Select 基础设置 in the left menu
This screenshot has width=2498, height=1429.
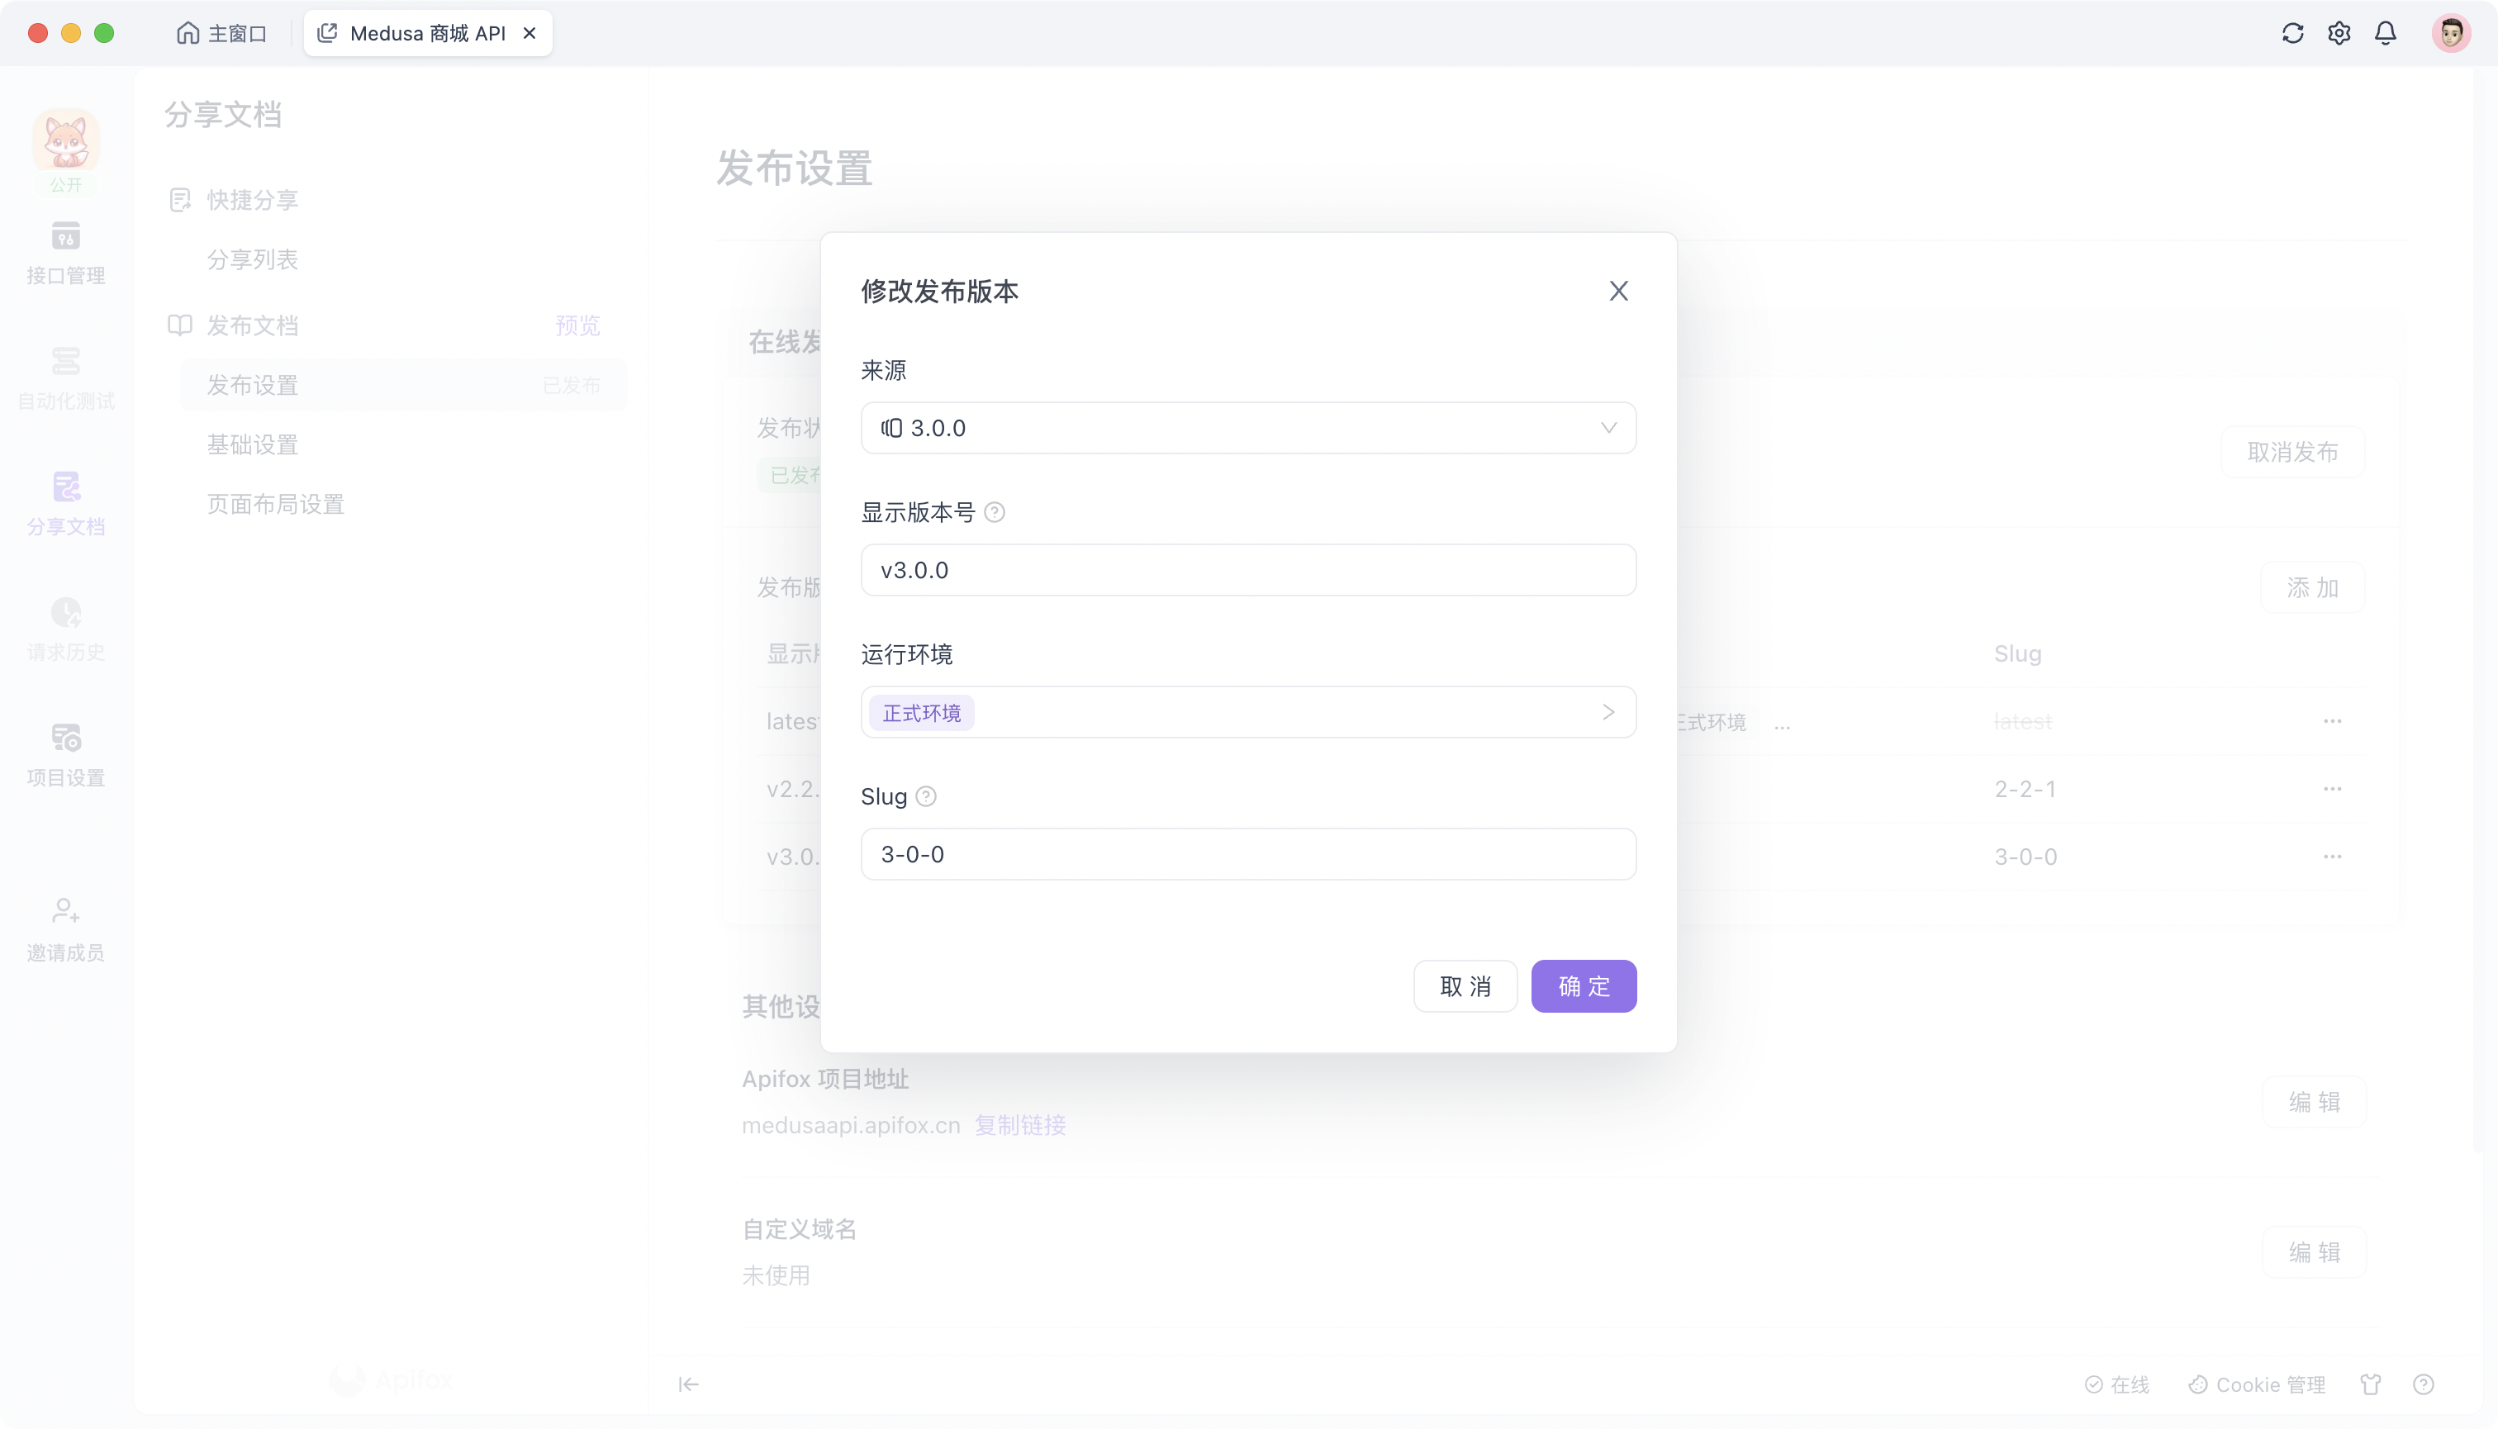252,444
